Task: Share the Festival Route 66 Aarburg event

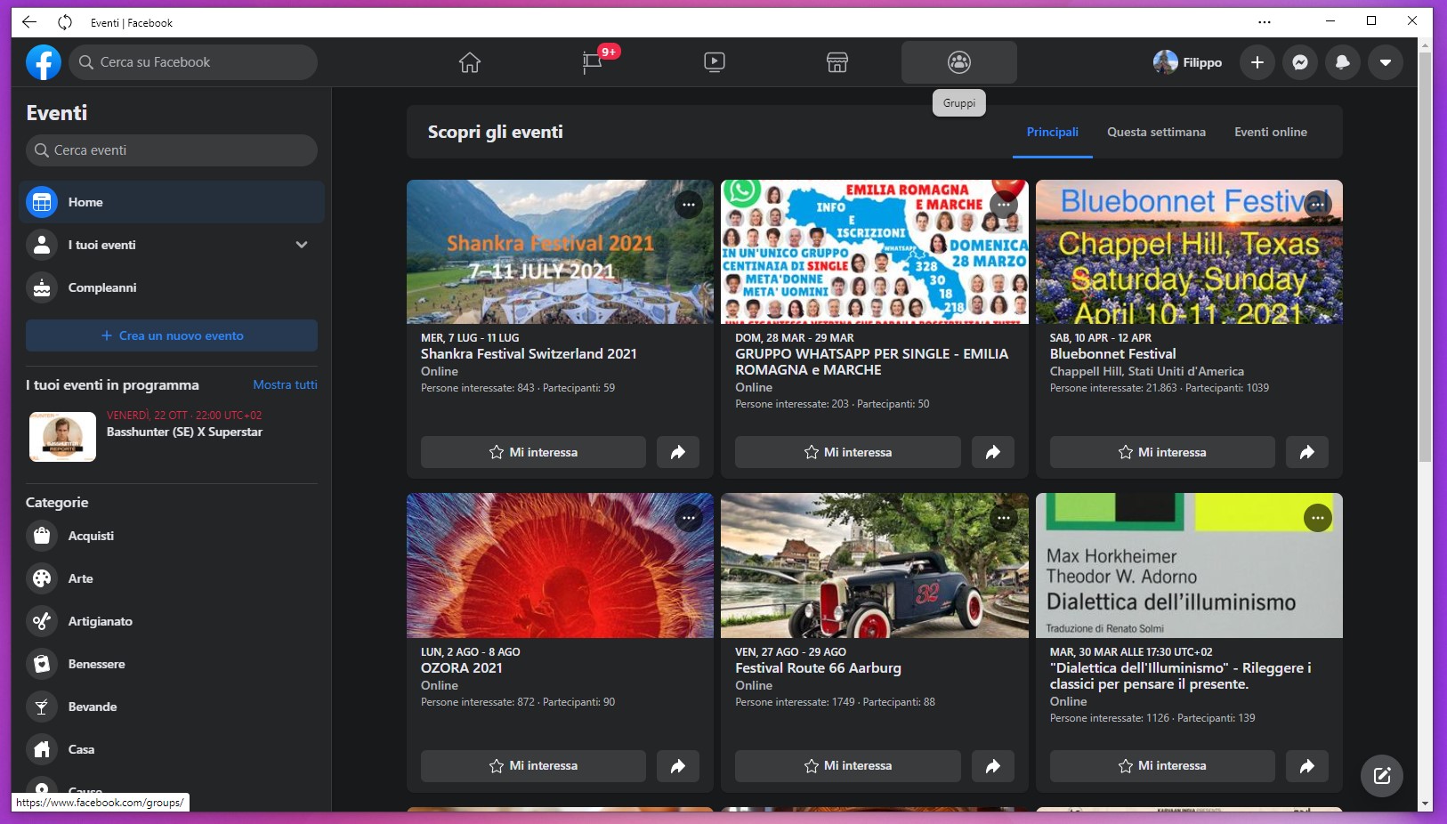Action: pyautogui.click(x=993, y=766)
